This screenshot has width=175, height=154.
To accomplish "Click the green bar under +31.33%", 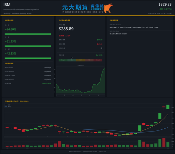I will coord(28,46).
